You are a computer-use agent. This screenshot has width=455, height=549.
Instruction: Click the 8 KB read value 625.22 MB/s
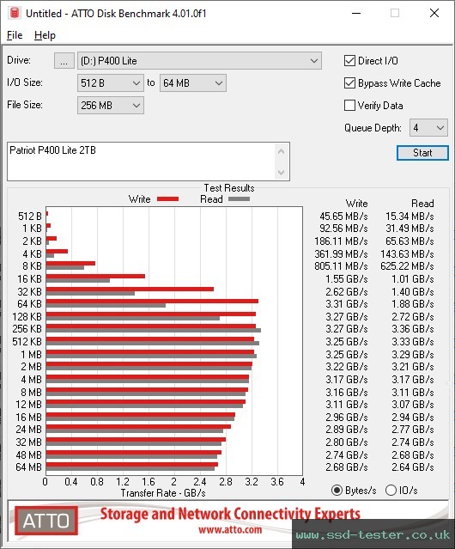tap(407, 266)
